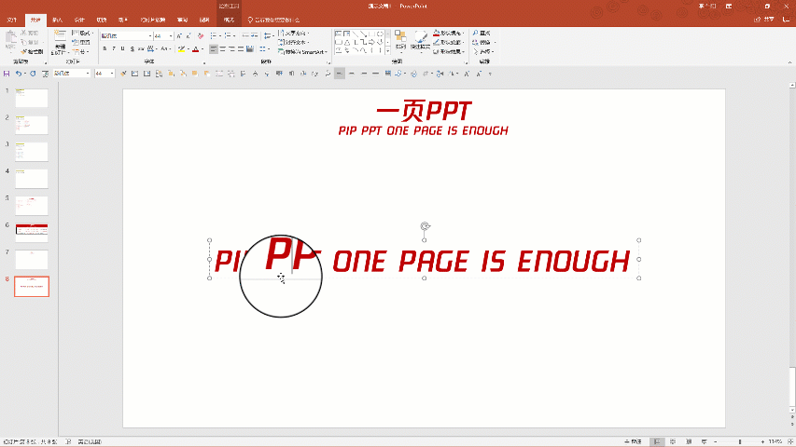
Task: Toggle center text alignment
Action: pos(223,48)
